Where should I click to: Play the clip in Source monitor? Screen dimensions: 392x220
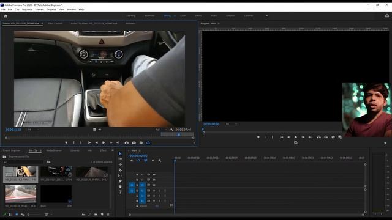pyautogui.click(x=104, y=142)
